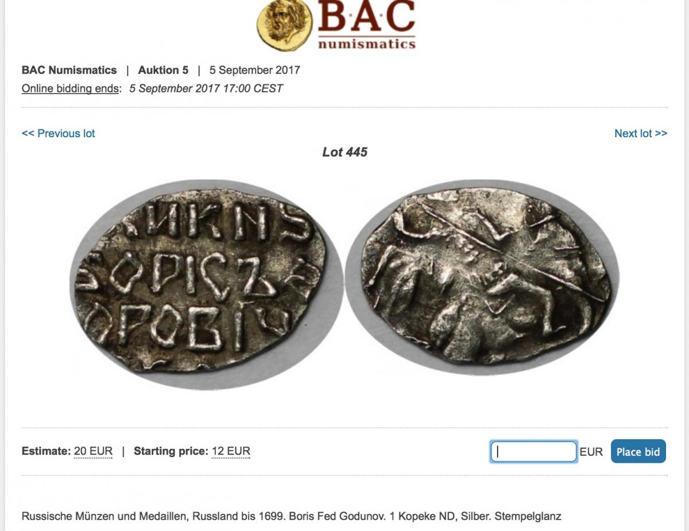Click the Lot 445 heading
This screenshot has height=531, width=689.
[344, 152]
